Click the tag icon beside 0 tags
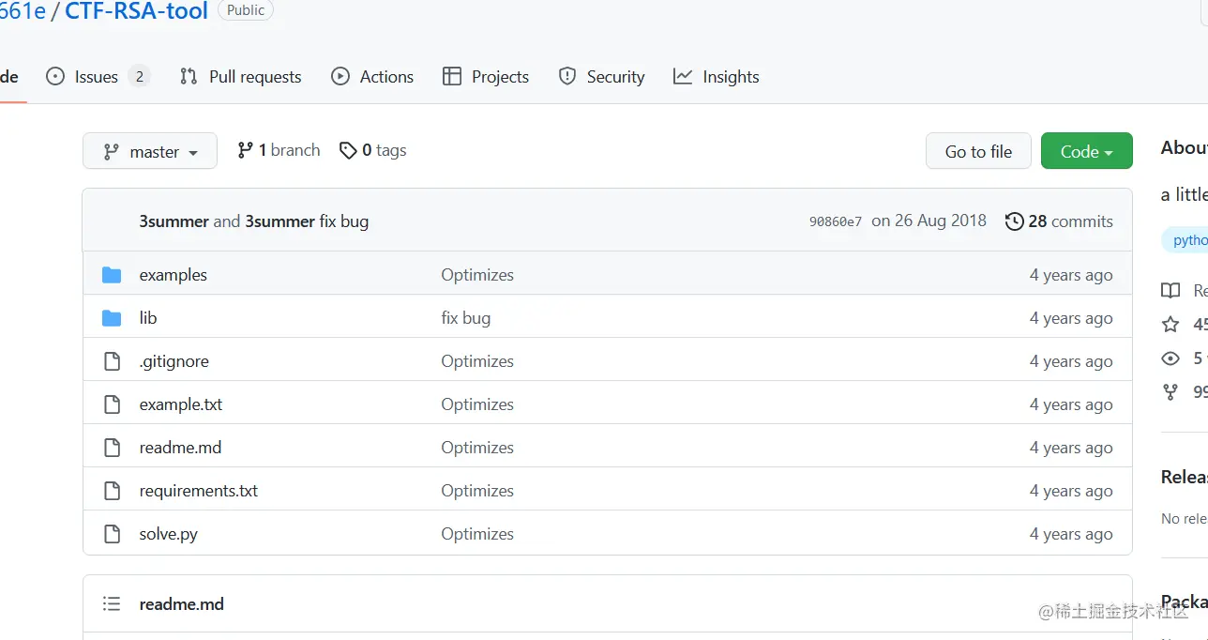This screenshot has height=640, width=1208. (x=348, y=150)
